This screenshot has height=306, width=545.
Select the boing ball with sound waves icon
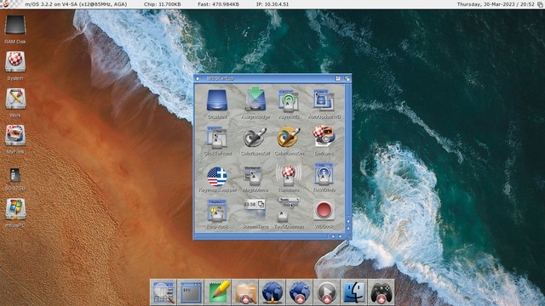click(289, 175)
